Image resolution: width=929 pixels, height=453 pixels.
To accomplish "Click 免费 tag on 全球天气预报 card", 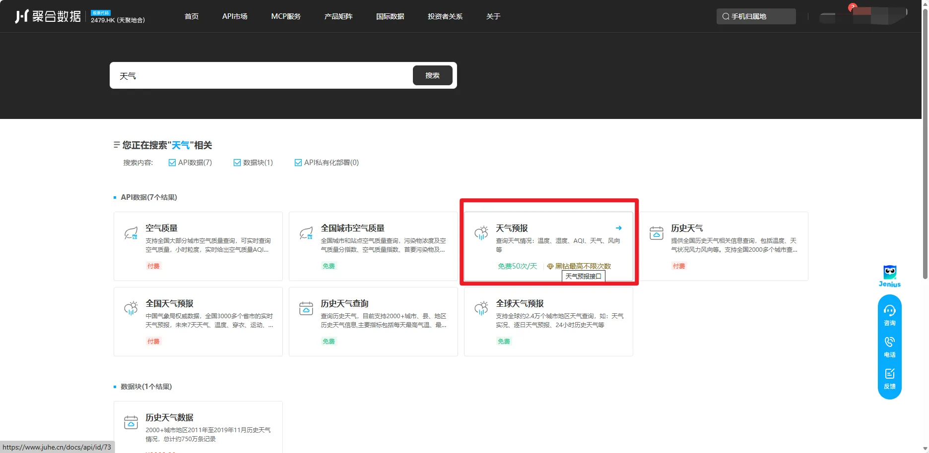I will 504,341.
